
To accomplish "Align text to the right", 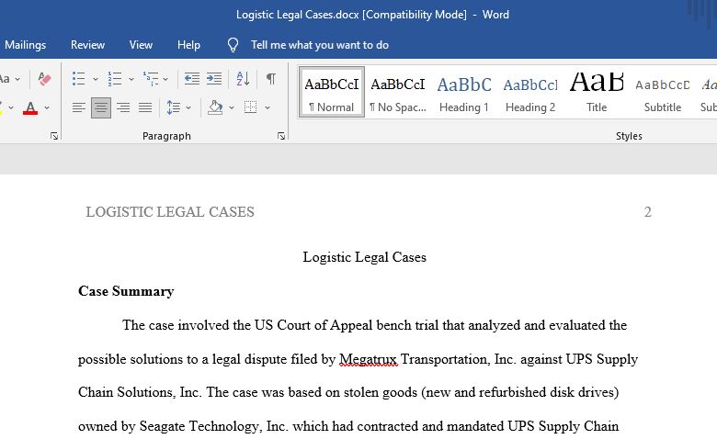I will (x=123, y=107).
